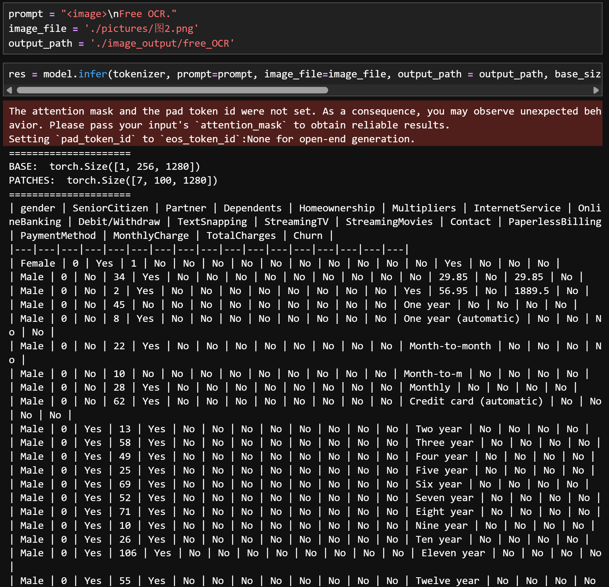Click the left scroll arrow of the code cell

(9, 90)
